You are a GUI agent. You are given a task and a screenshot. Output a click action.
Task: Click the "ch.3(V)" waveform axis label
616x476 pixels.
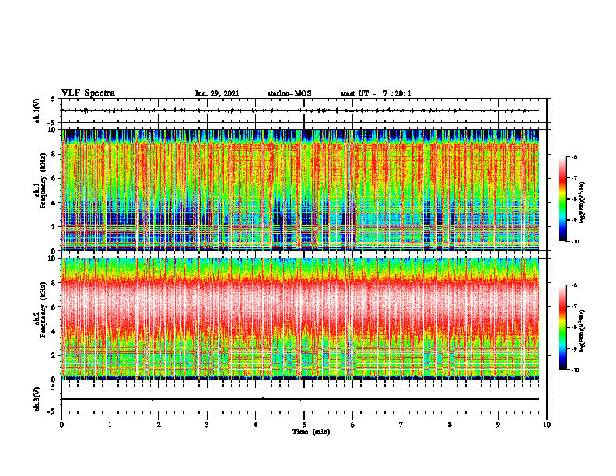point(37,399)
